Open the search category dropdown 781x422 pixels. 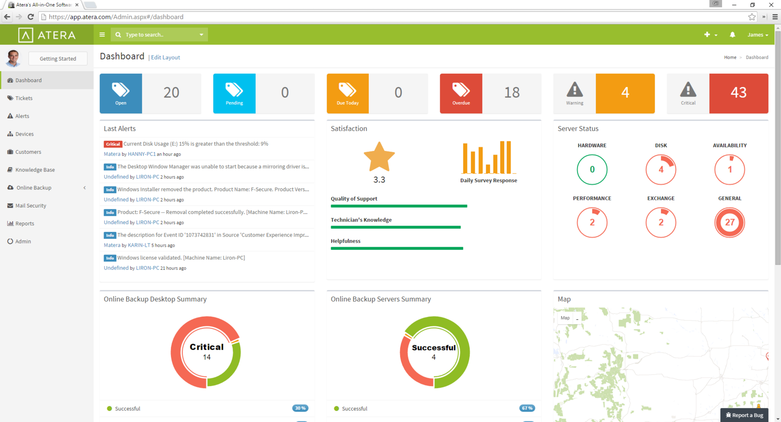[201, 35]
